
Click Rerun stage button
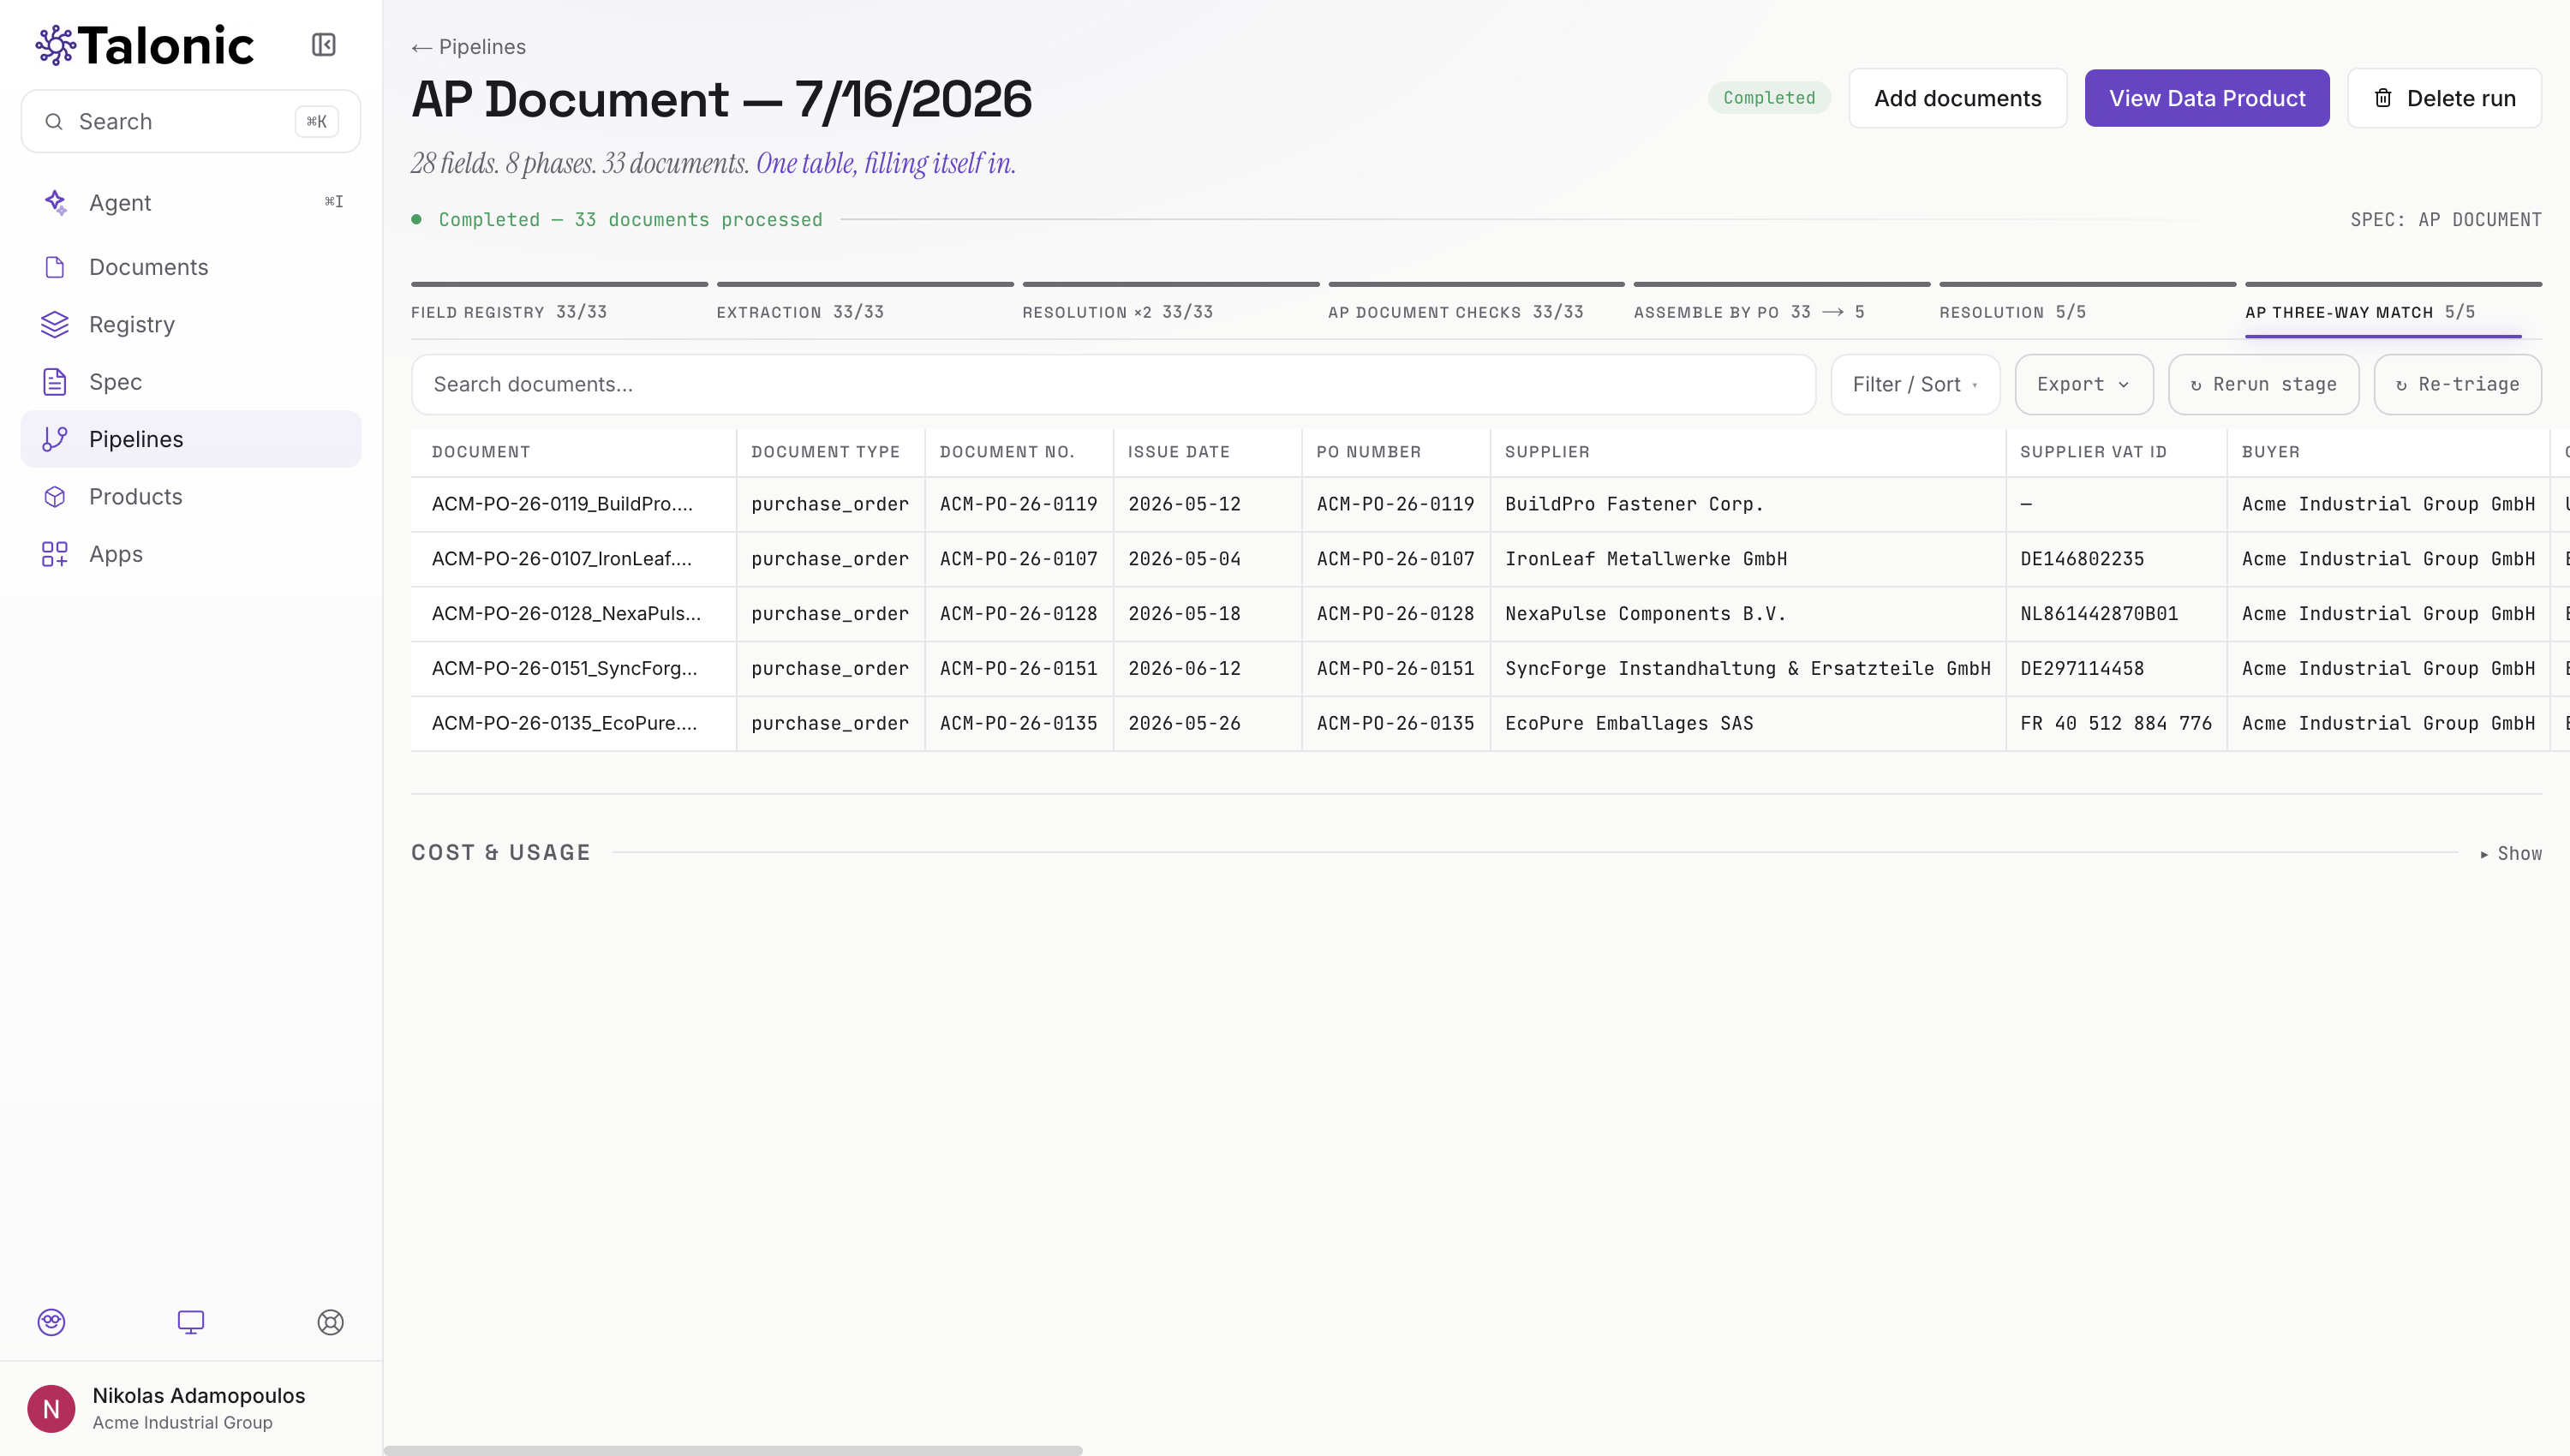pos(2263,384)
